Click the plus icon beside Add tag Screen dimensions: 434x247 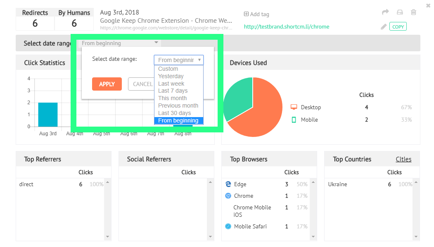point(246,14)
